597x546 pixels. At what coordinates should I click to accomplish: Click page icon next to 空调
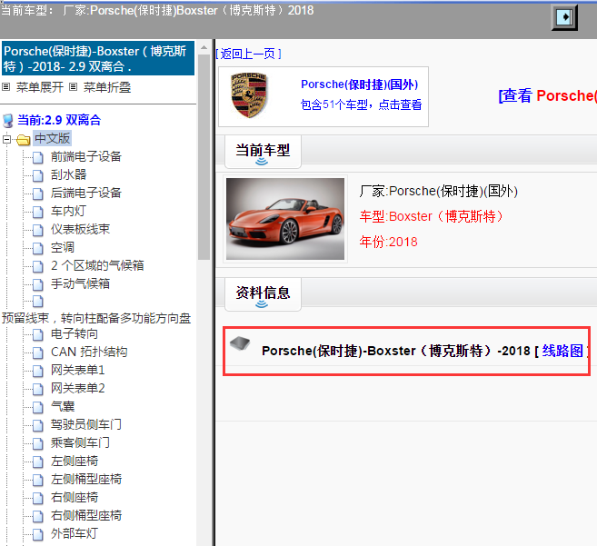37,248
